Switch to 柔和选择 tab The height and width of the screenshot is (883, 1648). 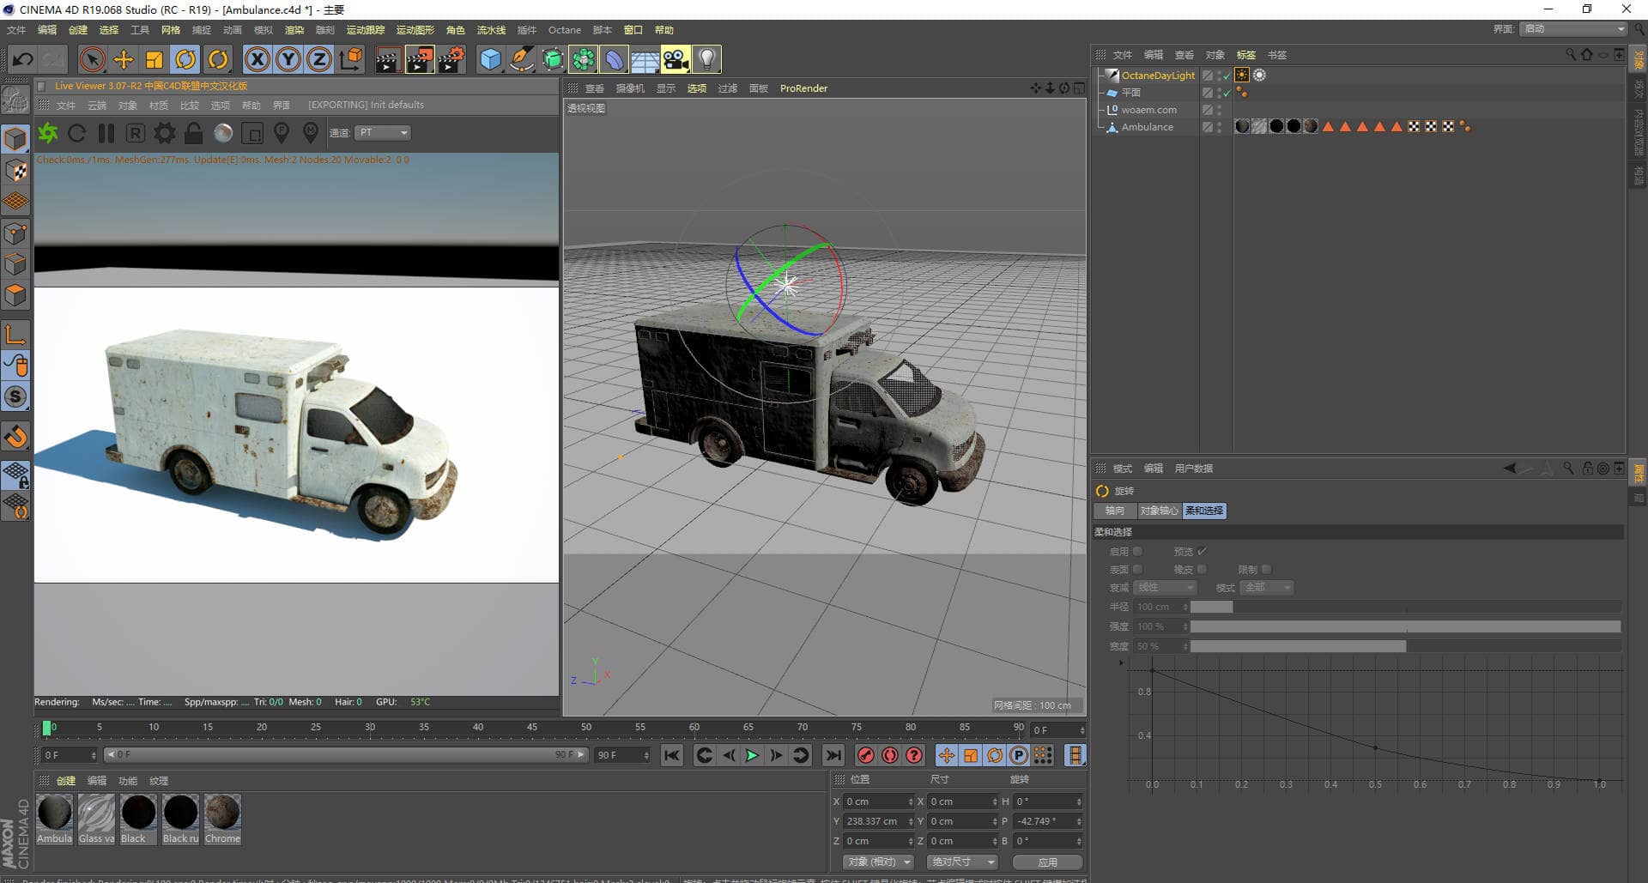(x=1204, y=511)
